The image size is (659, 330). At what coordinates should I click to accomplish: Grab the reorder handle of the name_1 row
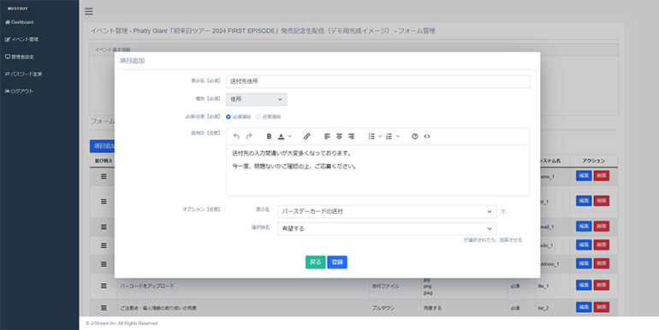pyautogui.click(x=104, y=177)
